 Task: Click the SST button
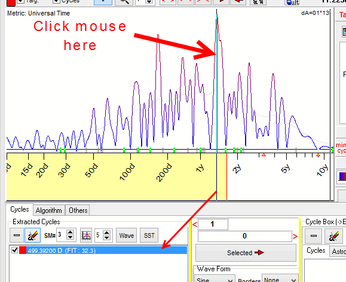[x=149, y=235]
